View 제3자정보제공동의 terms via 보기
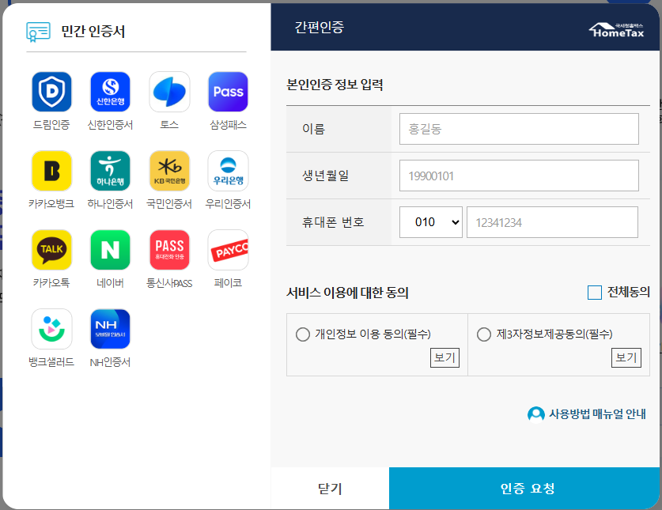Screen dimensions: 662x510 click(626, 357)
